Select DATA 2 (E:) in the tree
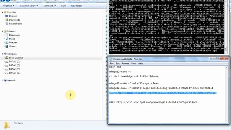 14,65
